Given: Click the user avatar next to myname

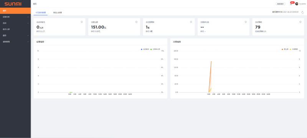Looking at the screenshot, I should pos(297,4).
